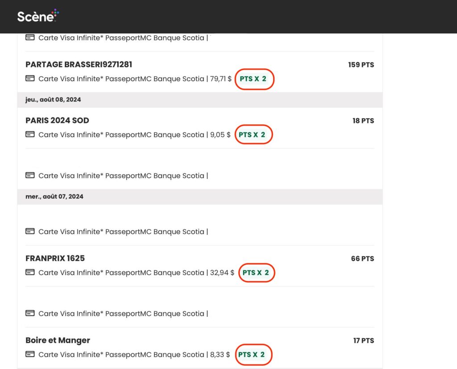Select the Boire et Manger transaction title
Screen dimensions: 457x369
58,340
